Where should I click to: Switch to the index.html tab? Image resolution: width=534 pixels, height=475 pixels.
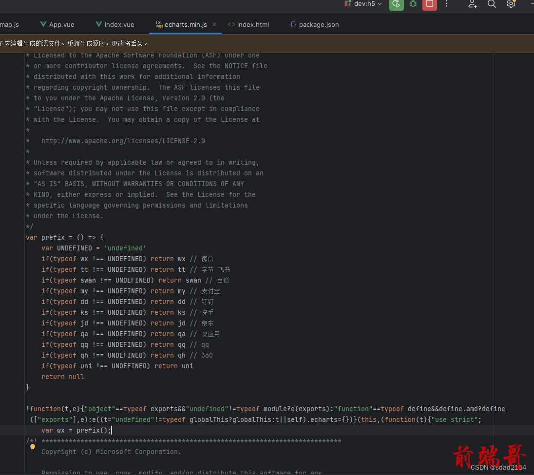pyautogui.click(x=248, y=24)
